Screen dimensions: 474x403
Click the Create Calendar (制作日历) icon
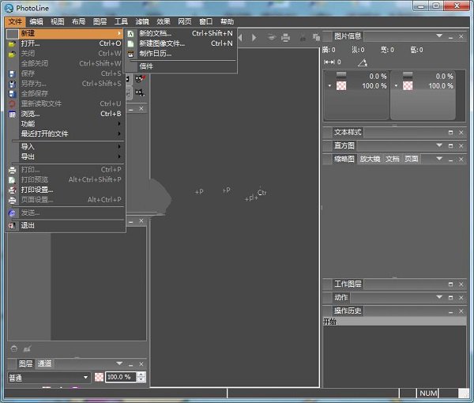coord(130,54)
